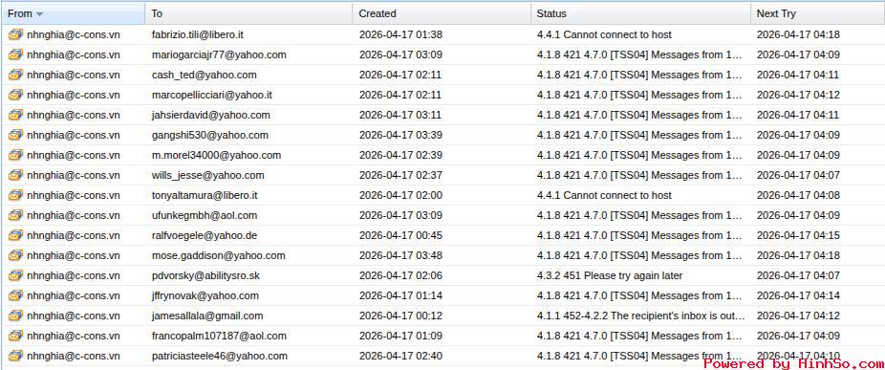Select recipient mose.gaddison@yahoo.com
Viewport: 885px width, 370px height.
point(219,255)
